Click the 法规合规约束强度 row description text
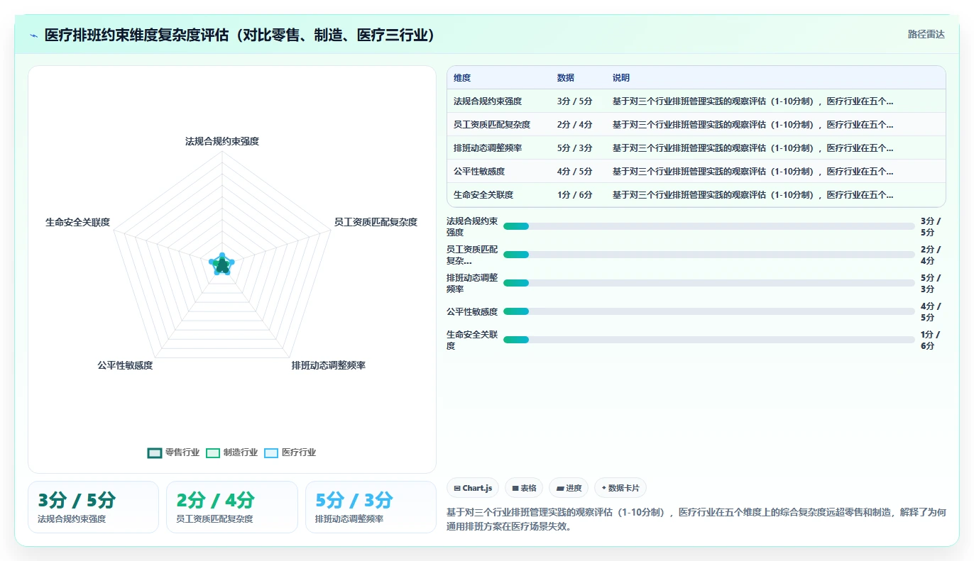This screenshot has height=561, width=974. point(753,101)
